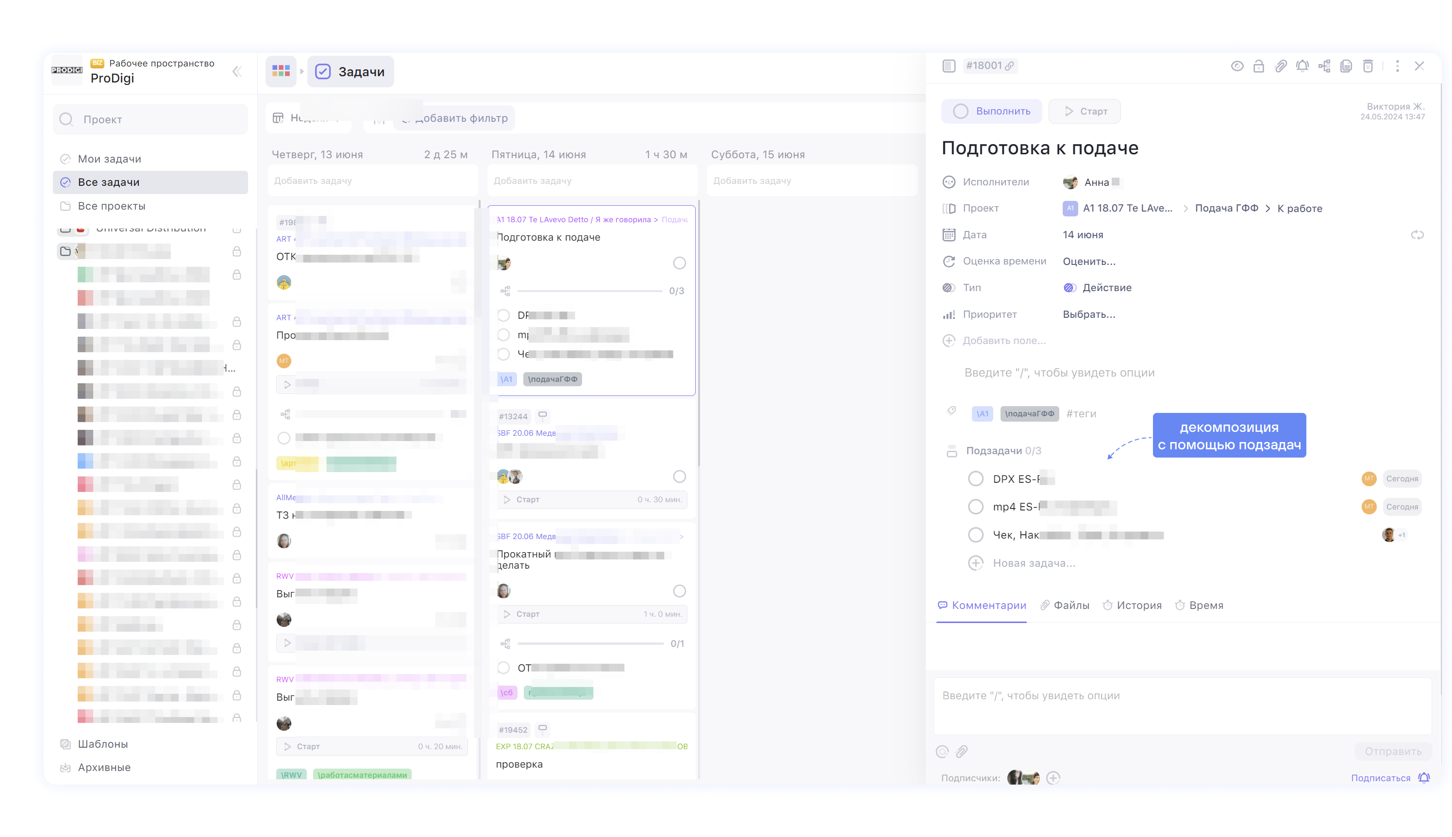Click the Подзадачи section icon
This screenshot has width=1452, height=837.
pos(951,451)
